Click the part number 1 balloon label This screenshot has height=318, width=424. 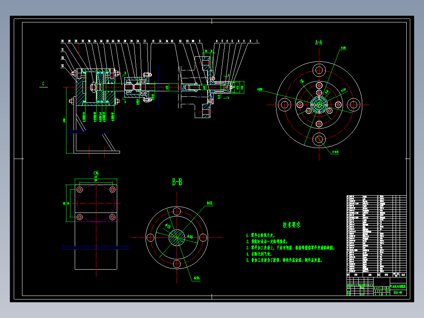click(257, 41)
